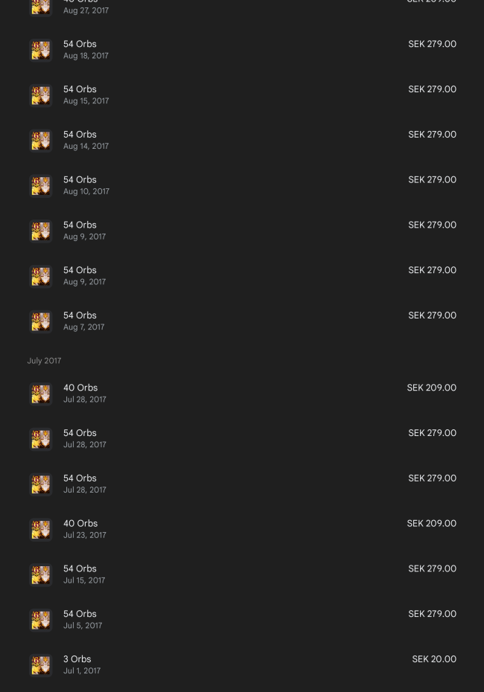
Task: Select the game icon on the 3 Orbs row
Action: click(x=41, y=665)
